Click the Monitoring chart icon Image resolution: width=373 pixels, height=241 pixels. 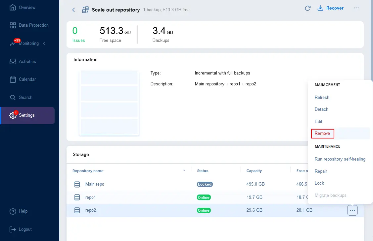(12, 44)
